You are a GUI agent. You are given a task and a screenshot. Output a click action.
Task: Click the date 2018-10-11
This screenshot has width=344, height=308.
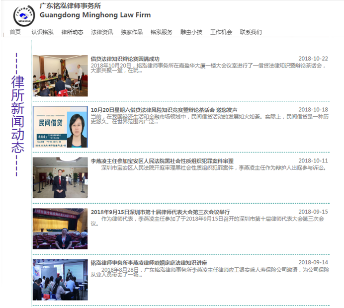click(313, 160)
